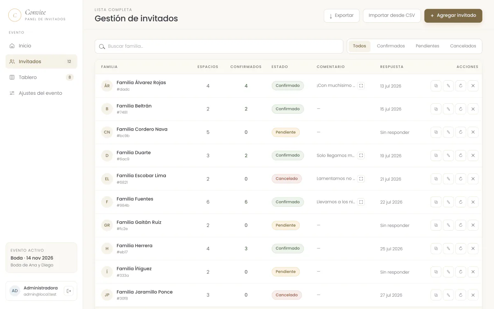
Task: Reset the response of Familia Gaitán Ruiz
Action: [461, 225]
